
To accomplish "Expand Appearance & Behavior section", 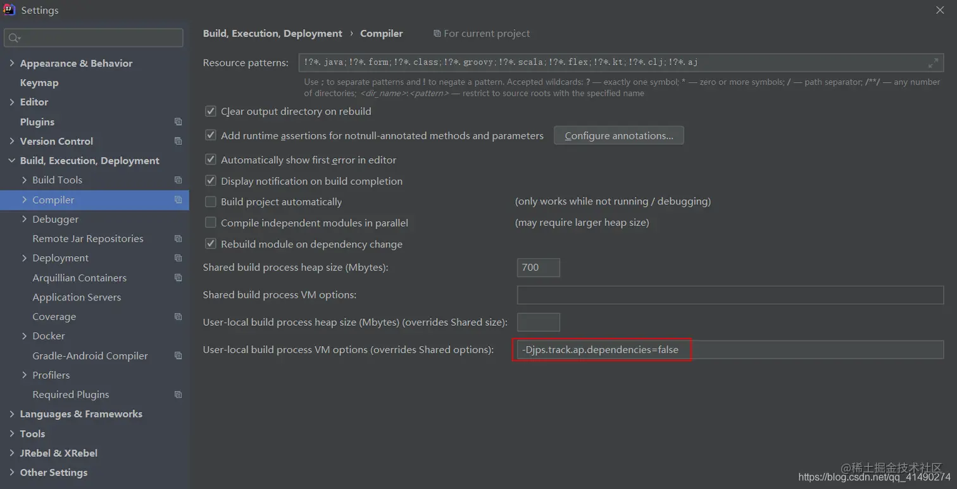I will (12, 63).
